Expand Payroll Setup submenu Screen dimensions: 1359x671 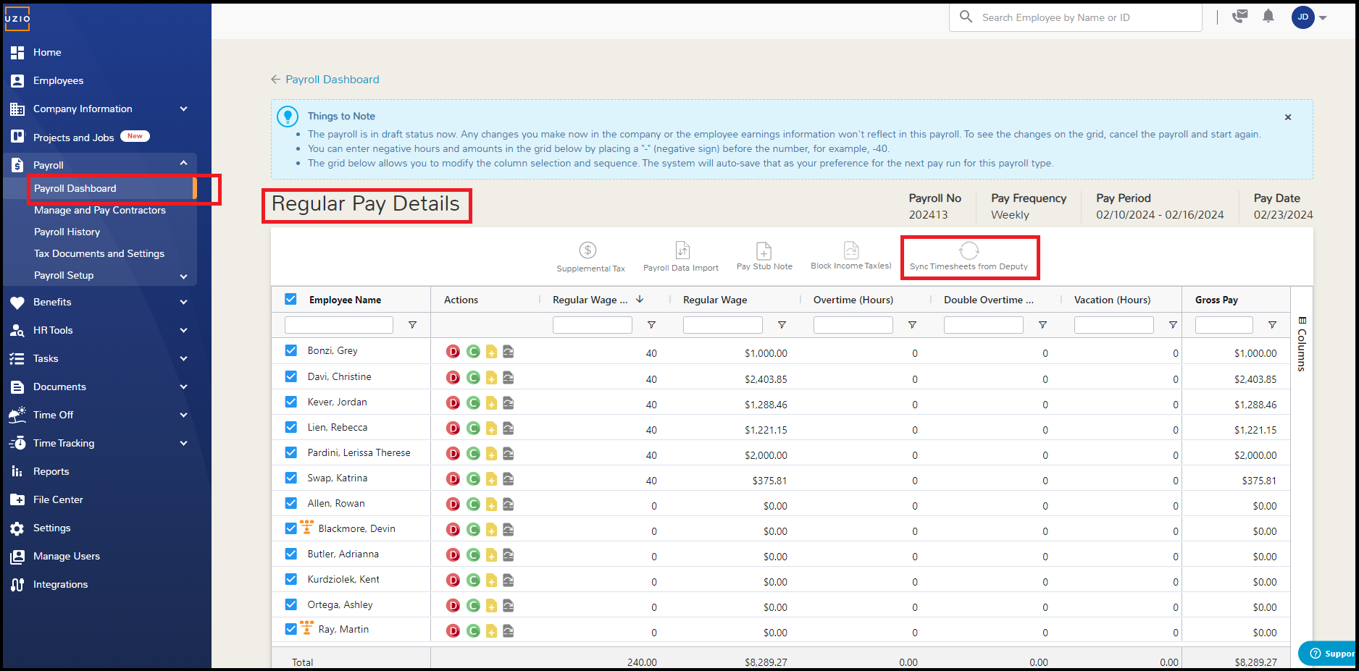(x=183, y=277)
